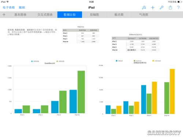The width and height of the screenshot is (183, 137).
Task: Select iPad 2 row in 3DMark table
Action: tap(135, 41)
